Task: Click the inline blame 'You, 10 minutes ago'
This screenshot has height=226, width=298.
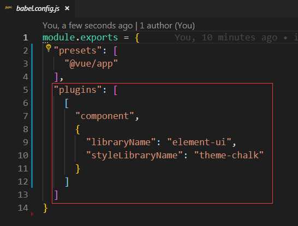Action: [226, 38]
